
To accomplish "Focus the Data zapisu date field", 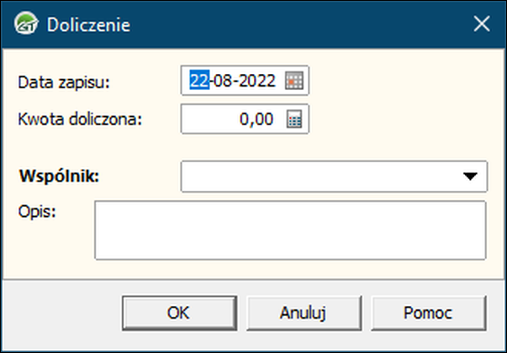I will click(x=233, y=81).
